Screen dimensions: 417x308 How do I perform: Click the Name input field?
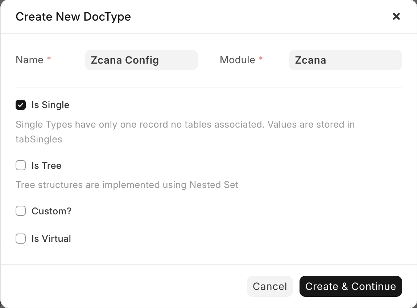141,60
